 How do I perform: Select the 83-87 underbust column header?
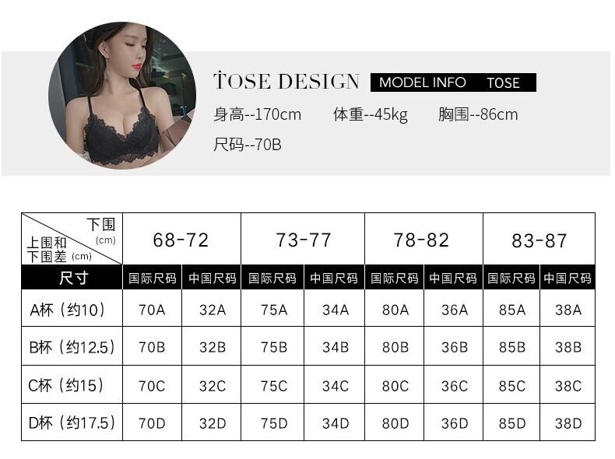(539, 240)
